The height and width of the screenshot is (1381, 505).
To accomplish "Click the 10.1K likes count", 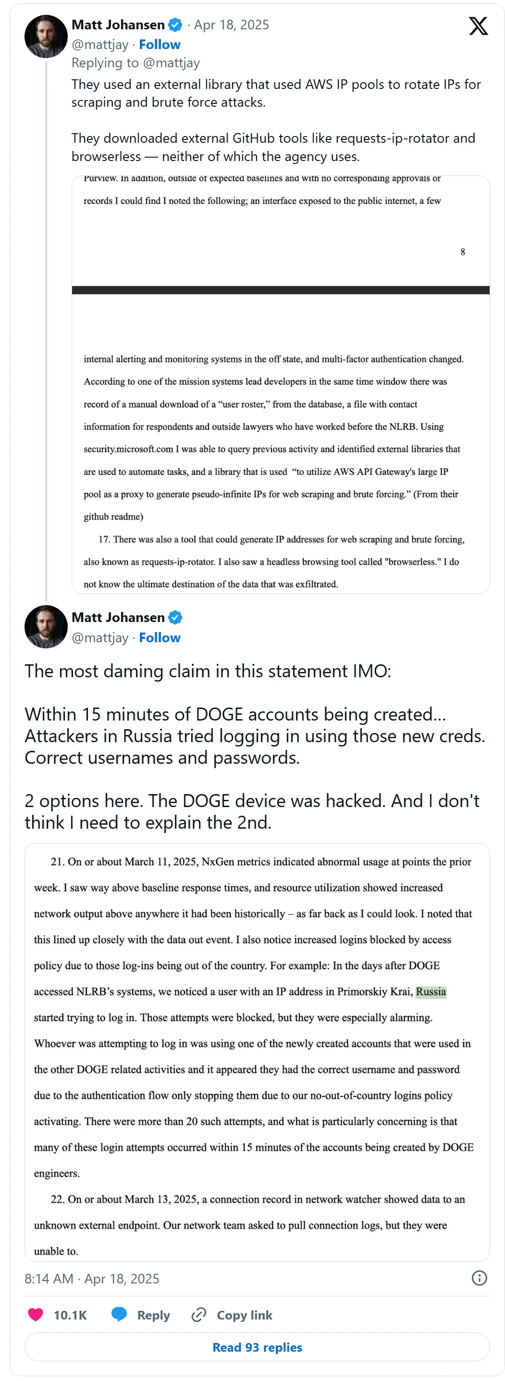I will coord(70,1315).
